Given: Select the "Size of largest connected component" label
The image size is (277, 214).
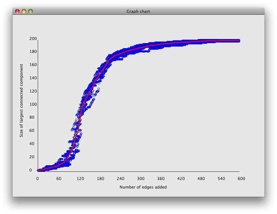Looking at the screenshot, I should point(21,101).
